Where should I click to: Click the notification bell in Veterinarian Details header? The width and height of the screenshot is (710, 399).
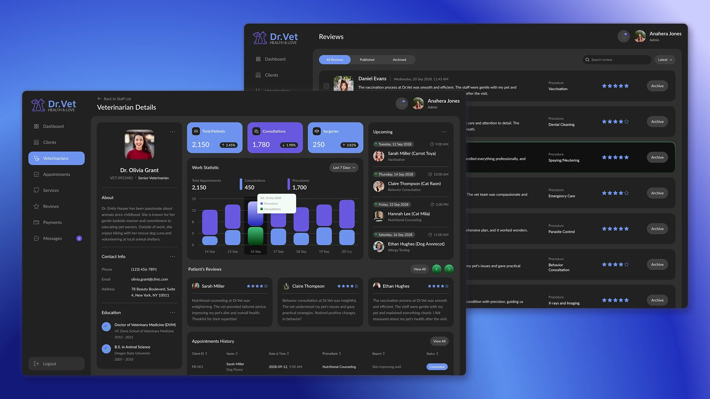coord(402,103)
